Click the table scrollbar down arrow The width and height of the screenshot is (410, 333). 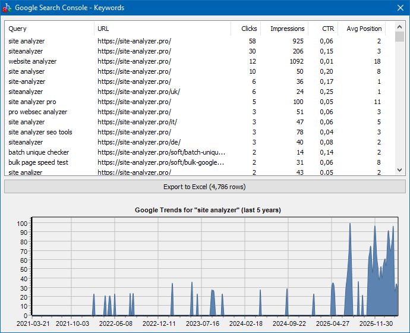tap(399, 170)
